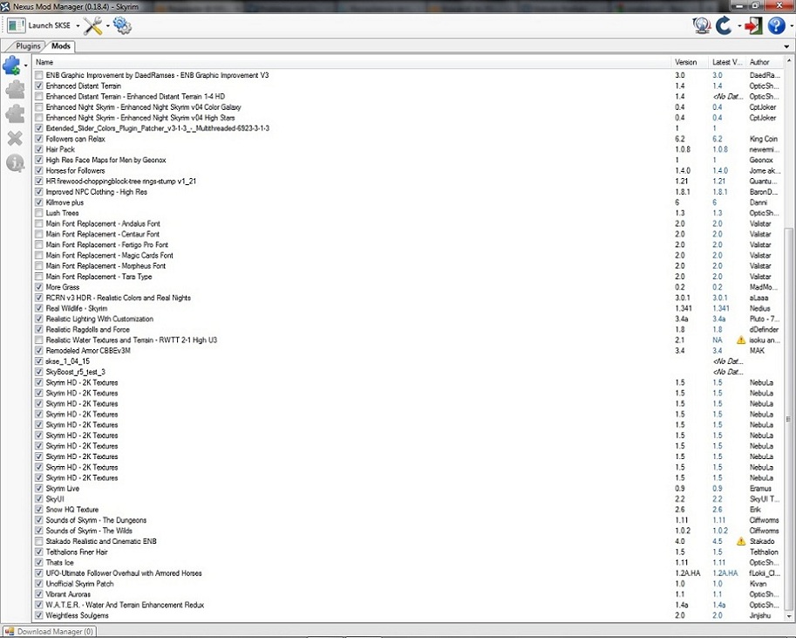The height and width of the screenshot is (638, 796).
Task: Select the Skyrim Live mod row
Action: pyautogui.click(x=409, y=489)
